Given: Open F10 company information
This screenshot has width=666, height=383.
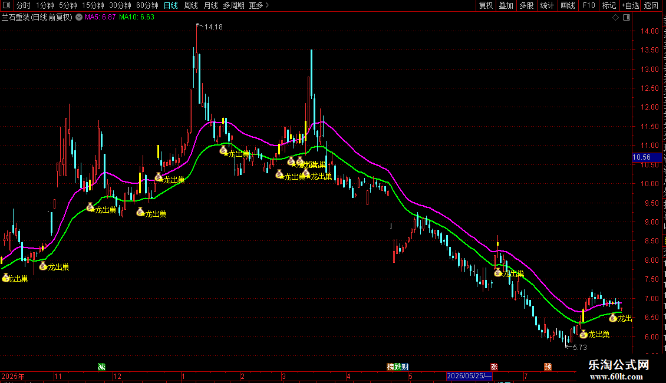Looking at the screenshot, I should (589, 5).
